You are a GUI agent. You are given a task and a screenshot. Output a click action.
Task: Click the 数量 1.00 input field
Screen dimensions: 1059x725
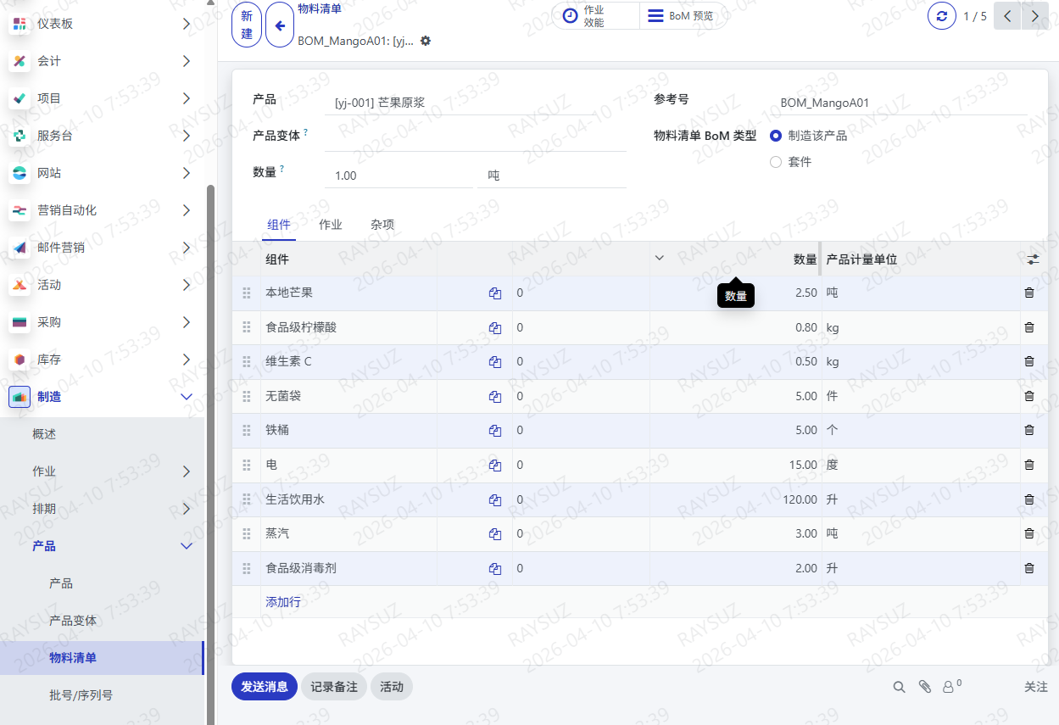[399, 176]
